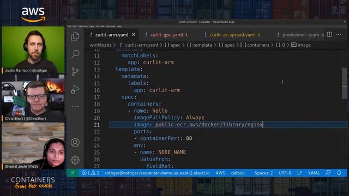Image resolution: width=349 pixels, height=196 pixels.
Task: Click 'public.ecr.aws/docker/library/nginx' image value
Action: point(209,125)
